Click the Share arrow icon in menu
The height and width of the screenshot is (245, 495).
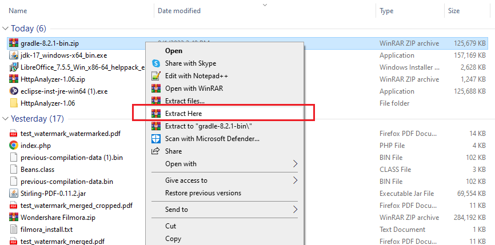pyautogui.click(x=155, y=151)
